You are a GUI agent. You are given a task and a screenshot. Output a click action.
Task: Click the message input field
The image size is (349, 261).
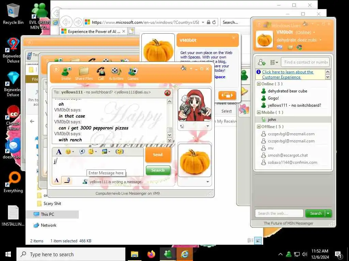98,166
